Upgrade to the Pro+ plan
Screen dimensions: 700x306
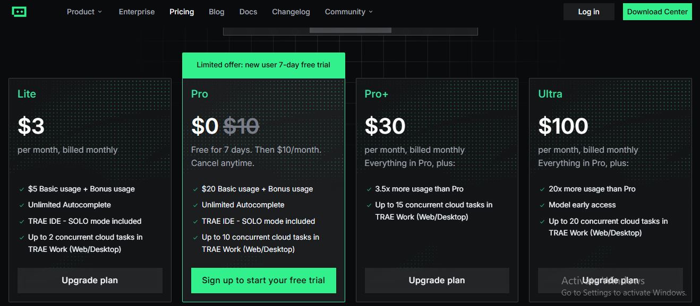437,281
